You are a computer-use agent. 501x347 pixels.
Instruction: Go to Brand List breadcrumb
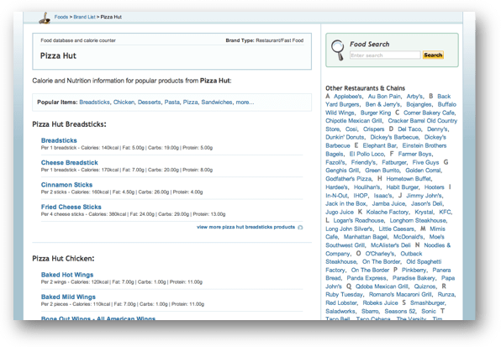click(x=84, y=17)
